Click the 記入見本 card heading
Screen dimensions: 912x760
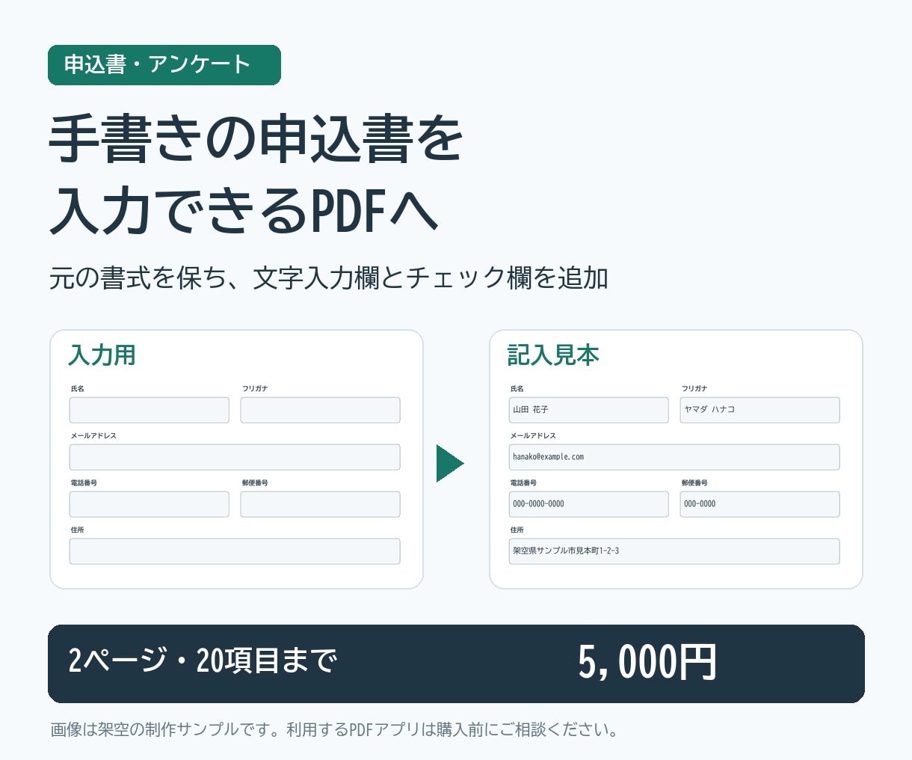tap(553, 355)
